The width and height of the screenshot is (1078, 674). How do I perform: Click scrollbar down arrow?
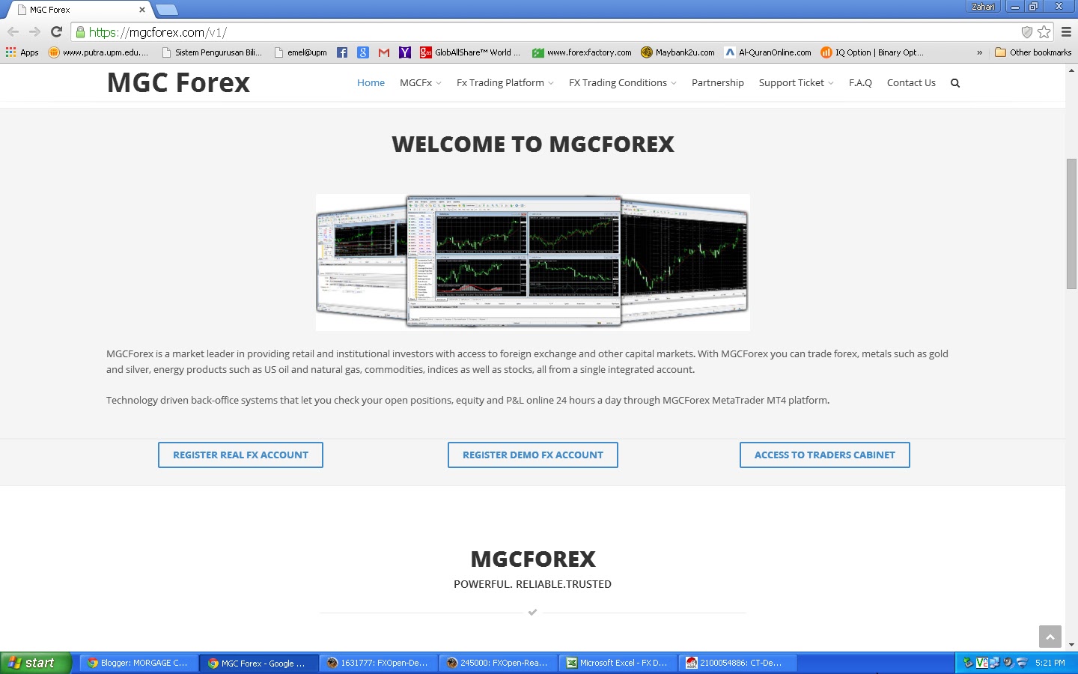point(1071,645)
